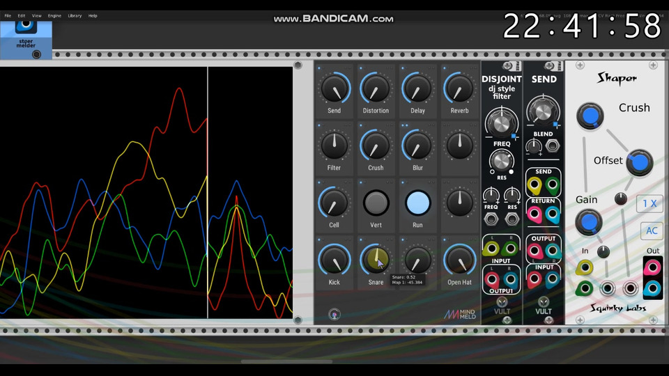Click the small BLEND attenuator knob

pos(533,146)
